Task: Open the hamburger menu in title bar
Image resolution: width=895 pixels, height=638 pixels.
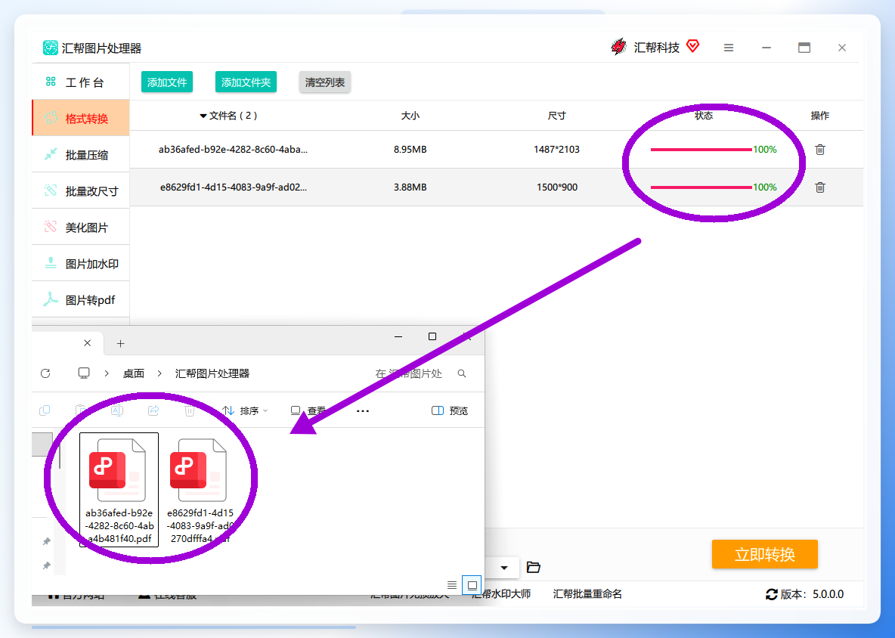Action: tap(729, 48)
